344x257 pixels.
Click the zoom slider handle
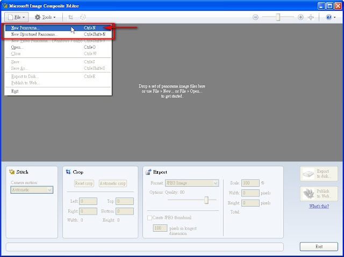278,17
